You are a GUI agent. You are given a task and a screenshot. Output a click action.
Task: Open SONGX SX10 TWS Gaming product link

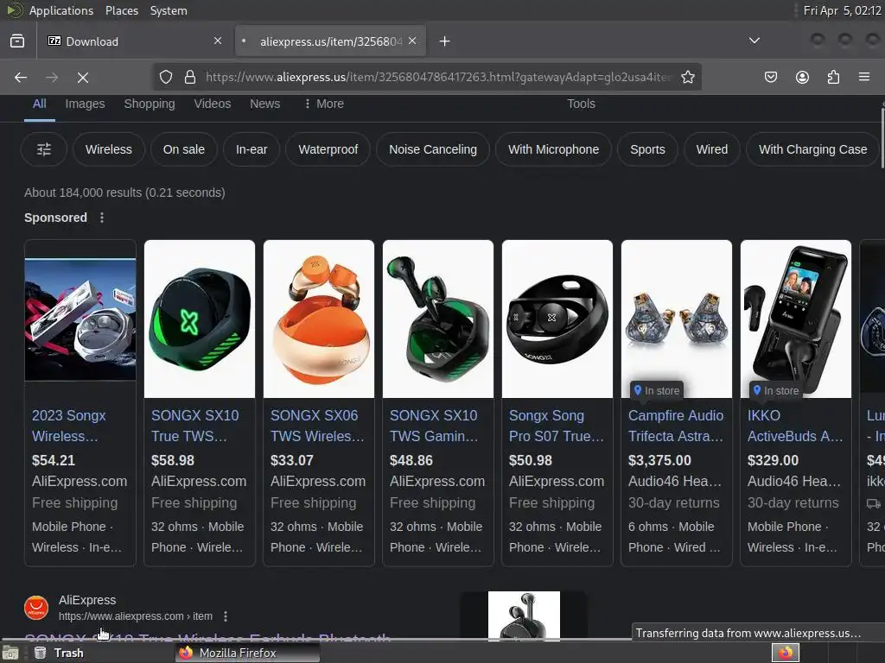tap(434, 426)
